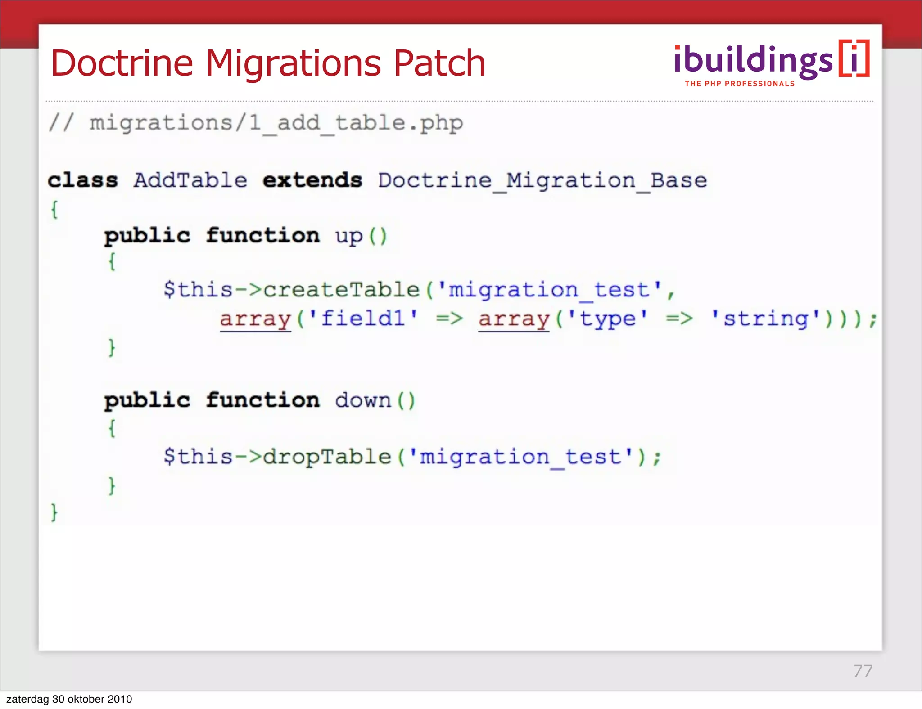Click the 'down()' function name
Screen dimensions: 922x709
375,400
